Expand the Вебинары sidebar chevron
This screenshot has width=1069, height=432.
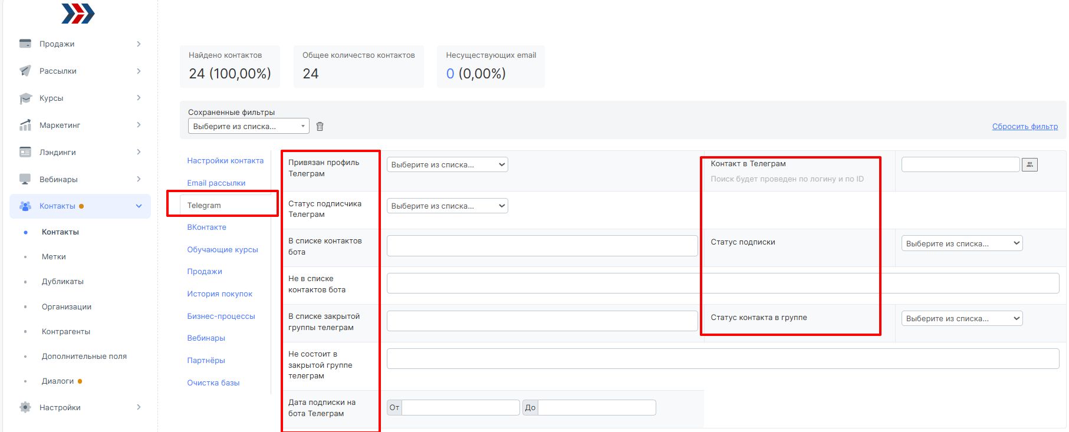coord(139,179)
